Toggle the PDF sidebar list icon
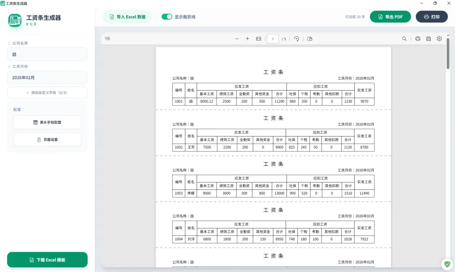The height and width of the screenshot is (272, 455). click(x=108, y=39)
